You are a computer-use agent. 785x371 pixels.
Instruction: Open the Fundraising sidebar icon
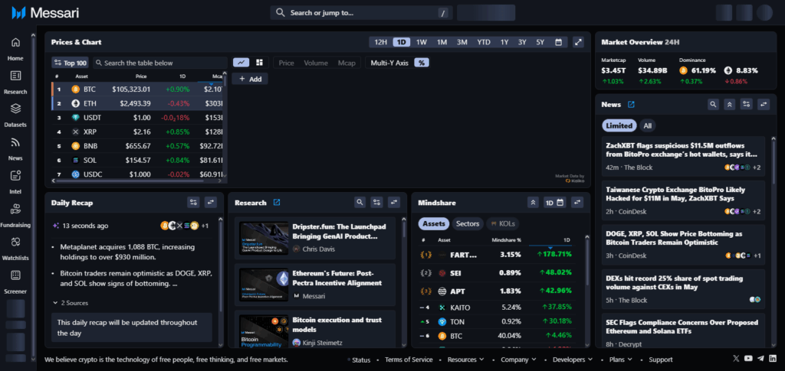coord(15,214)
